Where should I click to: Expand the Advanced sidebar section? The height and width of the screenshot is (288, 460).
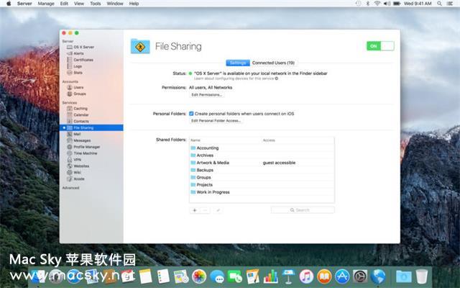click(x=70, y=188)
